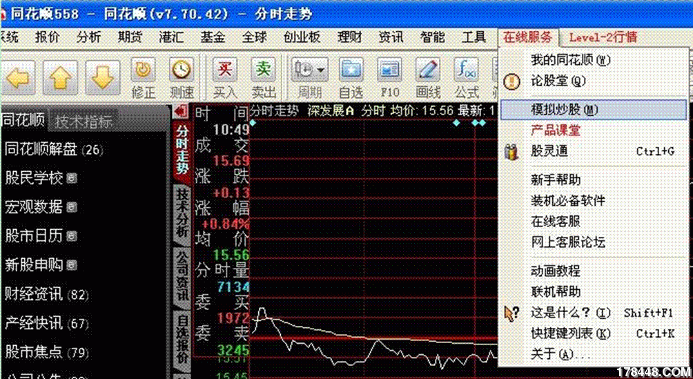Open 股市焦点 (79) list item
693x379 pixels.
tap(47, 352)
